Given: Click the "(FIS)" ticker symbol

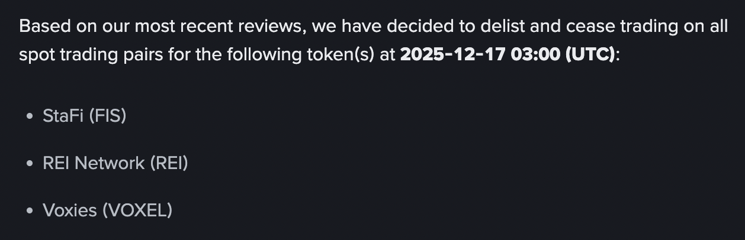Looking at the screenshot, I should 108,116.
